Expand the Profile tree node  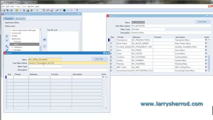[11, 36]
